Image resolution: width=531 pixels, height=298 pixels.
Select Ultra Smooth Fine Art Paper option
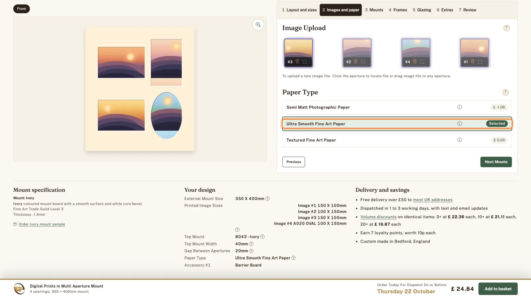tap(397, 124)
